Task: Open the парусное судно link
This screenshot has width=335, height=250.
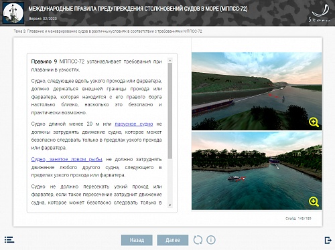Action: click(134, 124)
